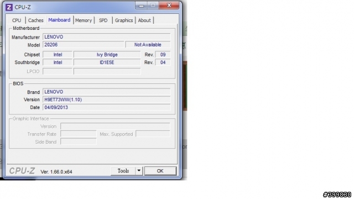Select the Mainboard tab
Image resolution: width=354 pixels, height=199 pixels.
tap(59, 20)
